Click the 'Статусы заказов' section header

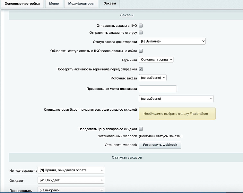pos(126,157)
